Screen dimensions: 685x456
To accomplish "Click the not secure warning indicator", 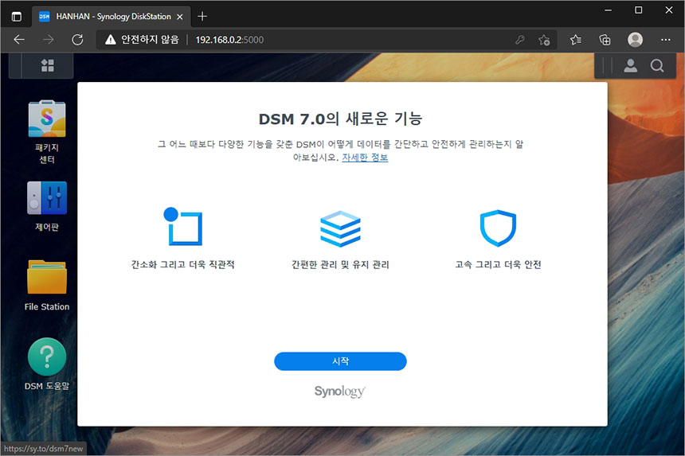I will (142, 40).
